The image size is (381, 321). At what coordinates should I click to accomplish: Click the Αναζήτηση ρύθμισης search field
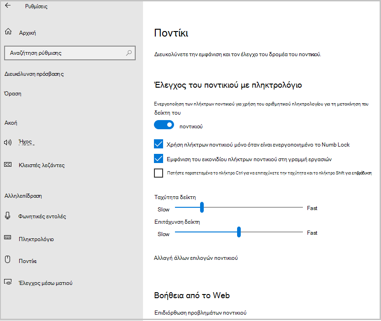coord(70,53)
